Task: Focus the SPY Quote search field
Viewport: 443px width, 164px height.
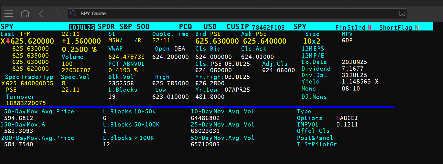Action: [238, 13]
